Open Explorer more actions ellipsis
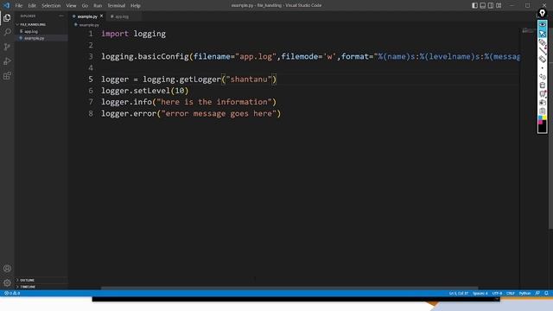The width and height of the screenshot is (553, 311). (61, 16)
